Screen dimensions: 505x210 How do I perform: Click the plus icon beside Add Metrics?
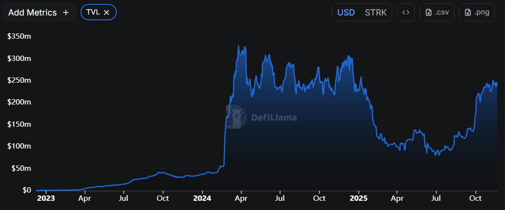tap(66, 13)
